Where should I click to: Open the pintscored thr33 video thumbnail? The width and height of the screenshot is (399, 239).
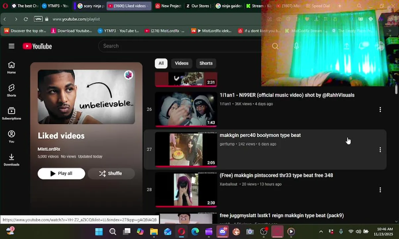(186, 190)
